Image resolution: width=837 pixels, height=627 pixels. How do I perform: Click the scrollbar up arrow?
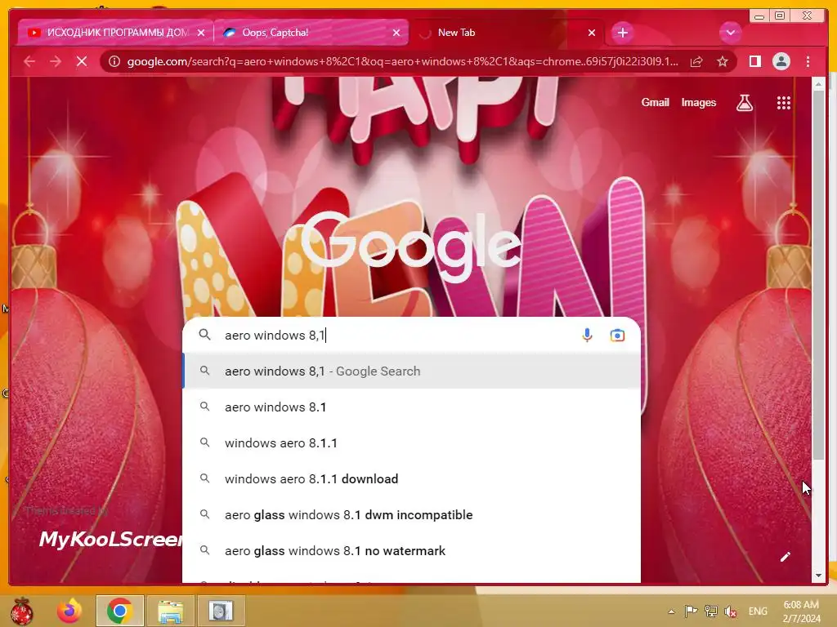pos(818,84)
